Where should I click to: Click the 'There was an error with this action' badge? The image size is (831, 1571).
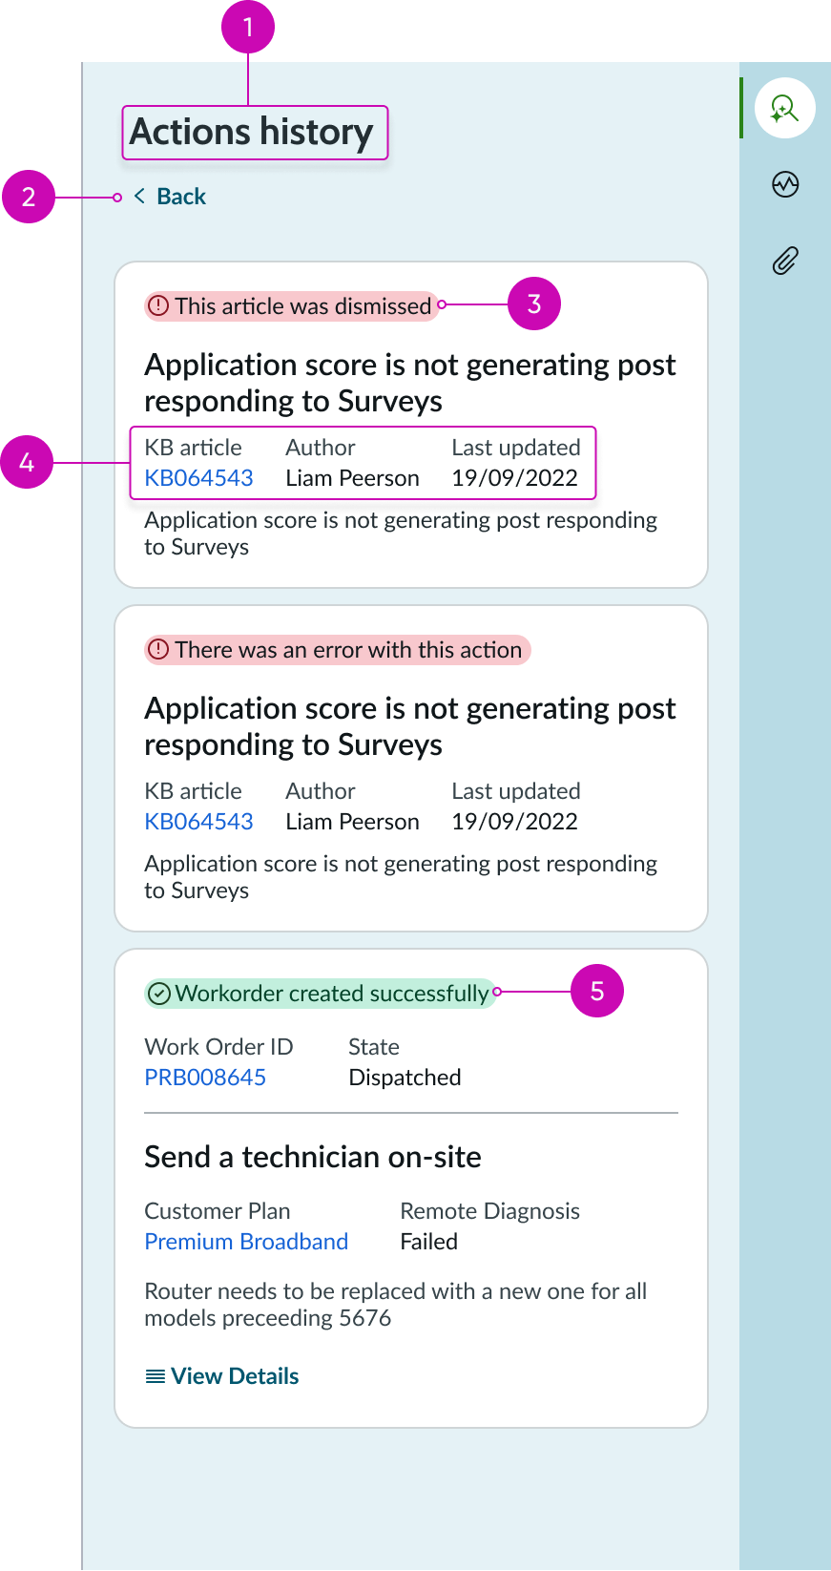(x=337, y=649)
